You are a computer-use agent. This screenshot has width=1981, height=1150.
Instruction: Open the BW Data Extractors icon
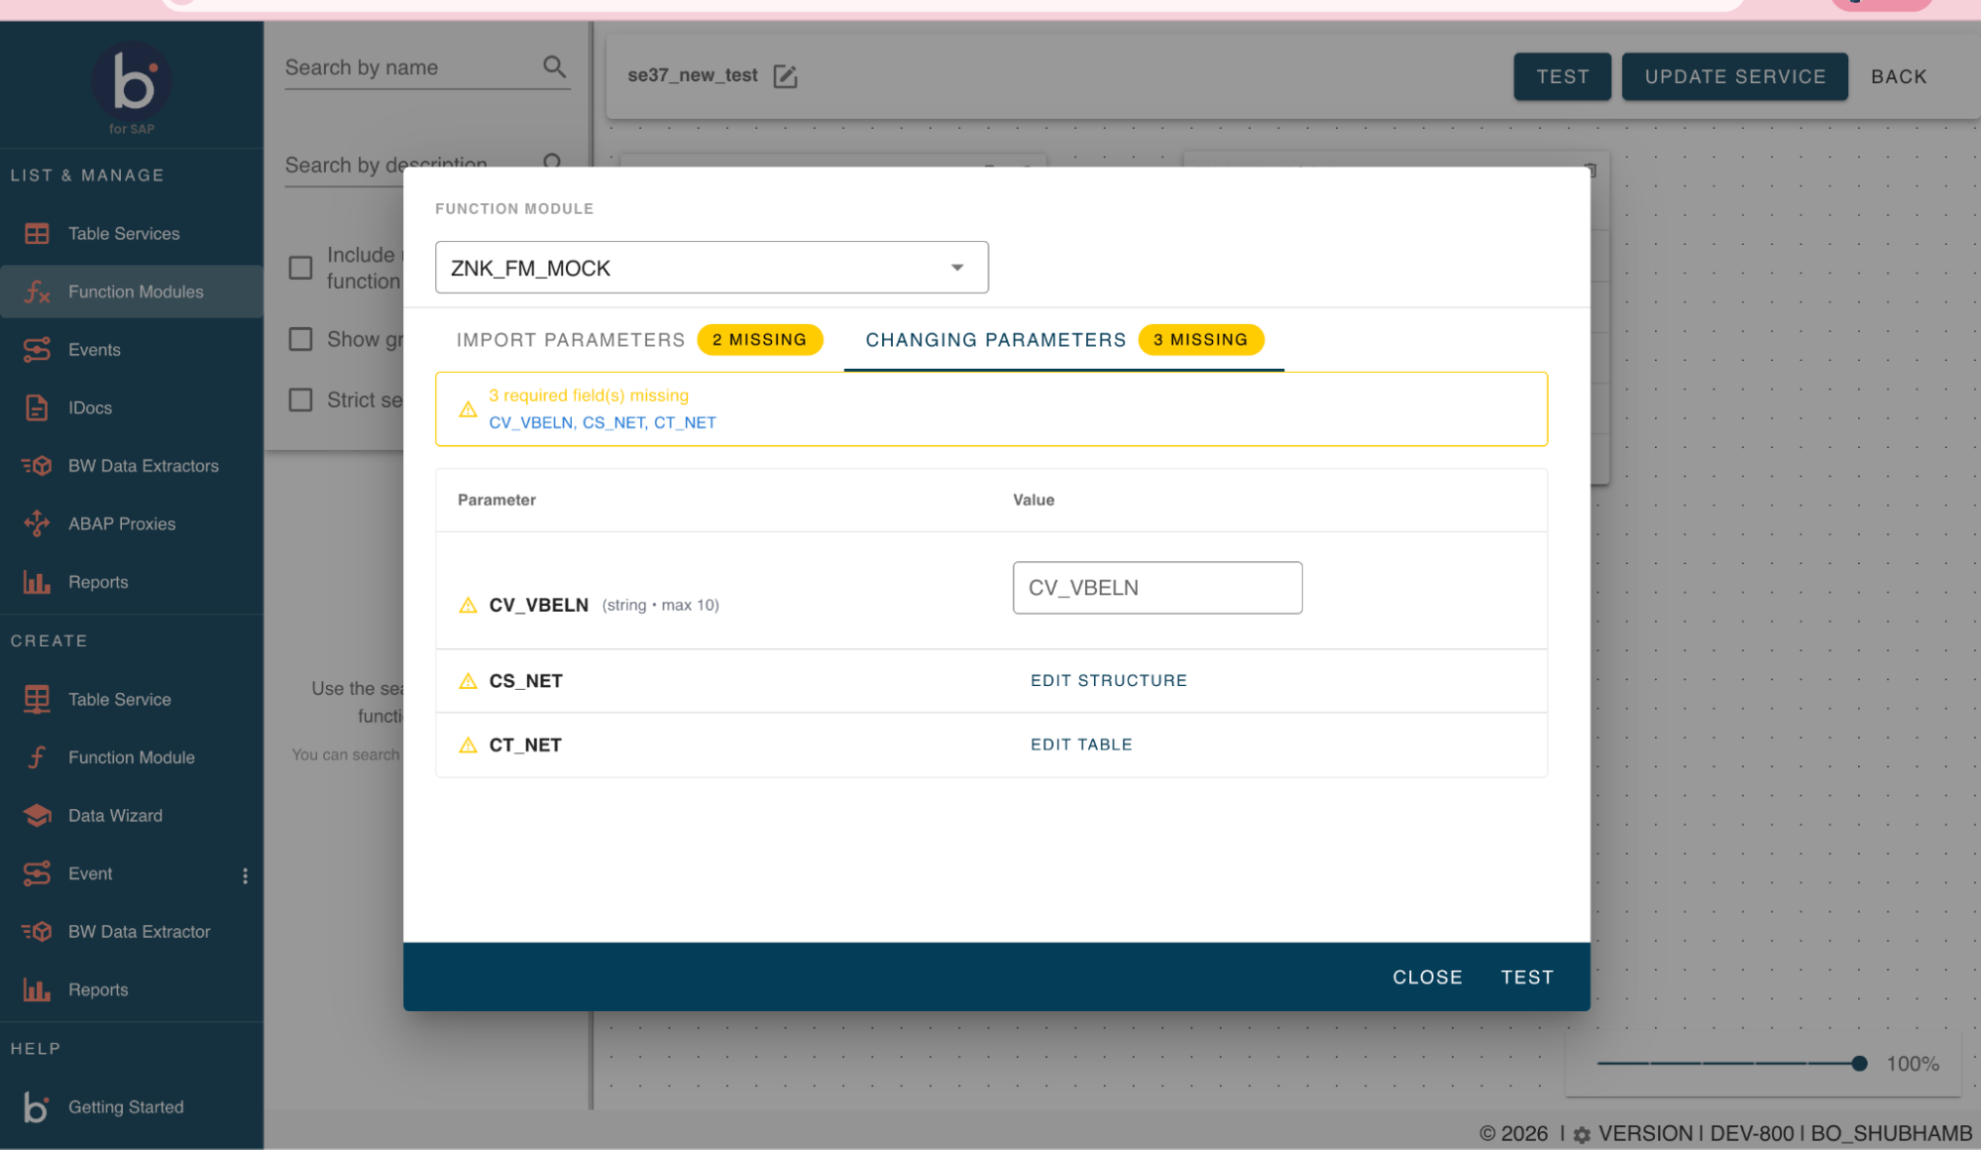[37, 466]
